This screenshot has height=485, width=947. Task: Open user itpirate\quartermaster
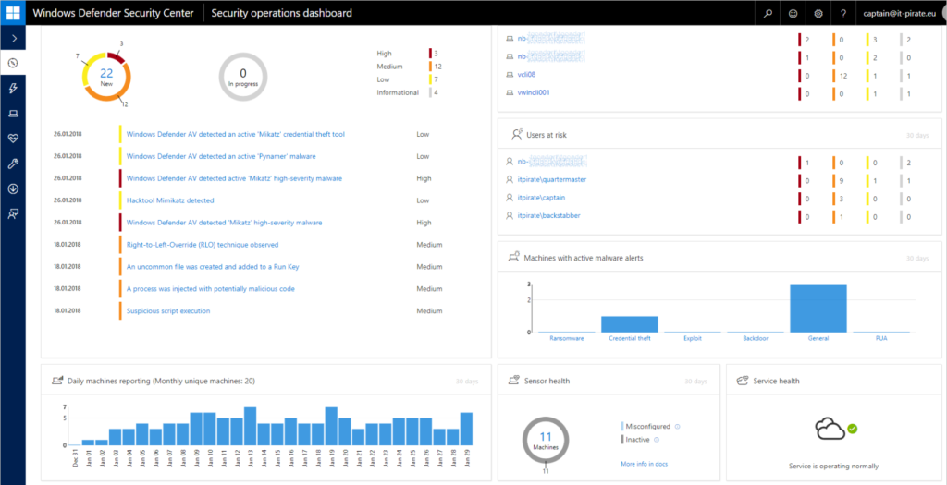[x=552, y=180]
